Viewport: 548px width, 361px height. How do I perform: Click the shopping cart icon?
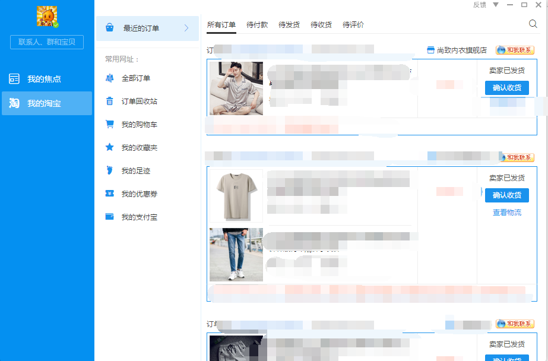[109, 124]
